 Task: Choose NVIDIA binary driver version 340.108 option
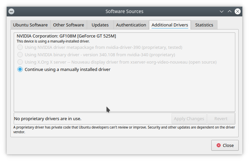20,55
